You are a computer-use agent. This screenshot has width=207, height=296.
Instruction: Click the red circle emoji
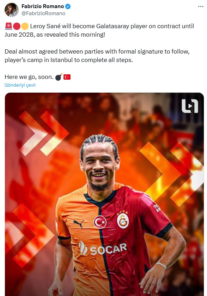pos(17,26)
